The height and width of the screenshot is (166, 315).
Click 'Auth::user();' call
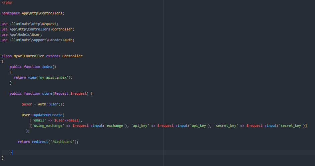51,104
